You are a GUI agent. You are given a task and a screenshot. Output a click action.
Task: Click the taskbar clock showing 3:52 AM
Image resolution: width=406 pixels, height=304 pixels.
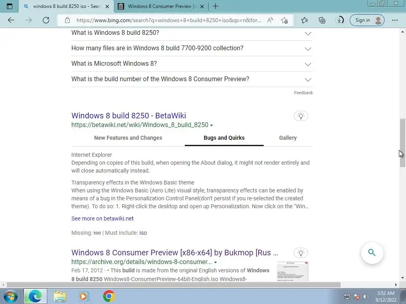click(386, 296)
